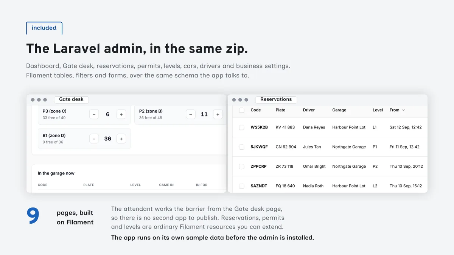Click the Garage column header
Viewport: 454px width, 255px height.
(x=339, y=110)
